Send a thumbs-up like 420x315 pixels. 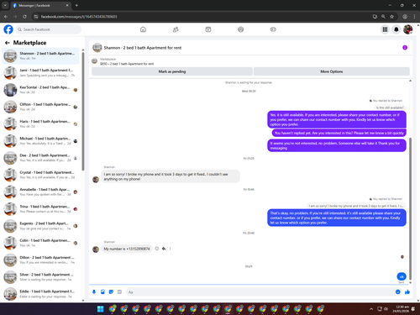pyautogui.click(x=407, y=292)
